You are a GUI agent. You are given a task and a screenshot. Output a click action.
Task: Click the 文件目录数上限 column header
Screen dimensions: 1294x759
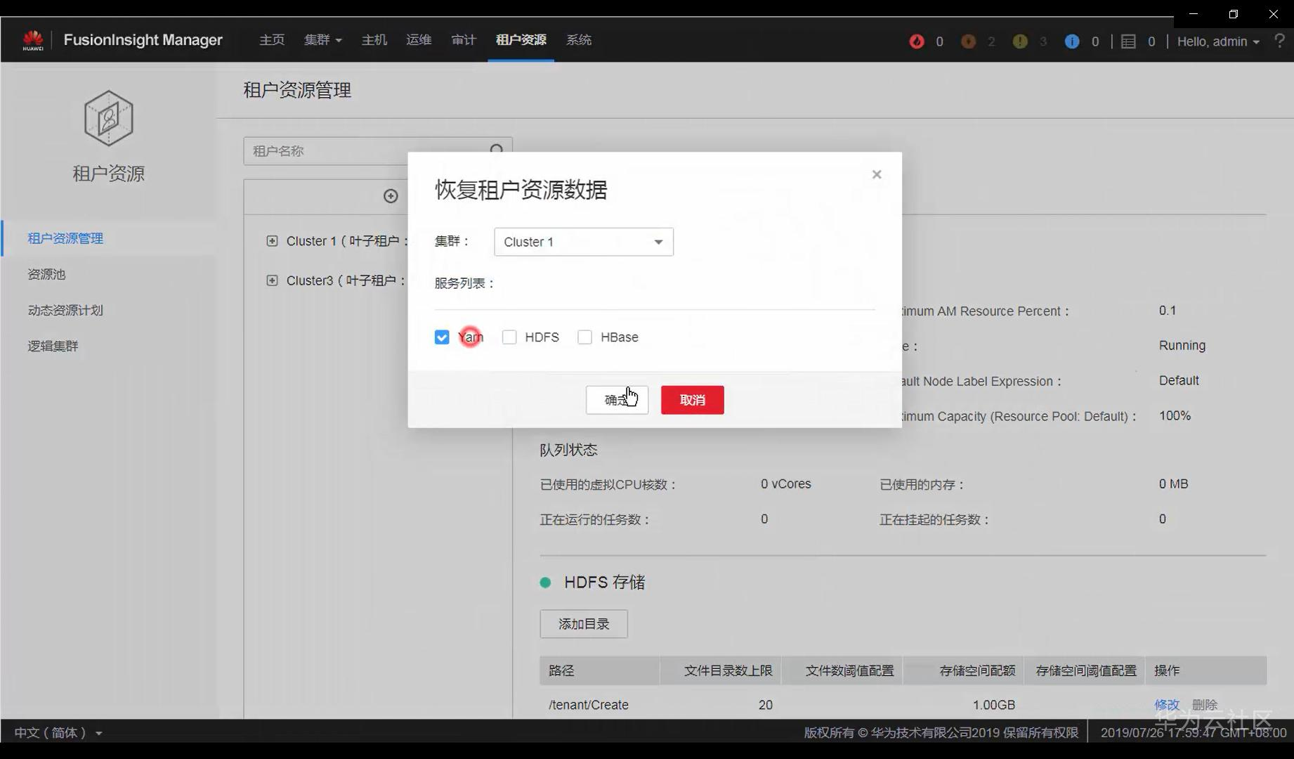click(728, 670)
